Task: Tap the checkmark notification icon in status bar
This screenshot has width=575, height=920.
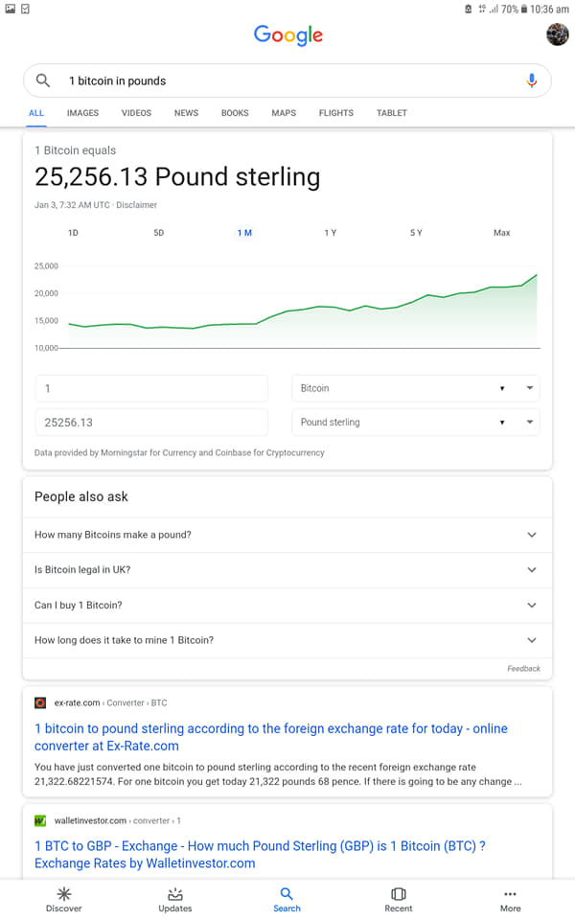Action: pos(25,9)
